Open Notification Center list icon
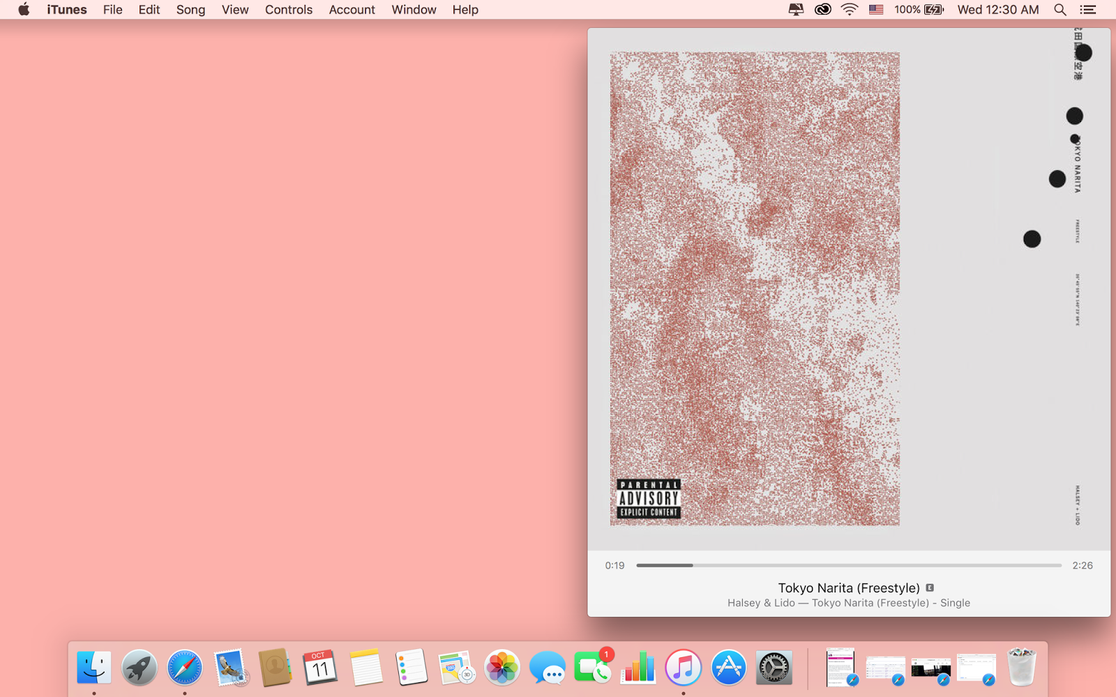The width and height of the screenshot is (1116, 697). [1087, 10]
